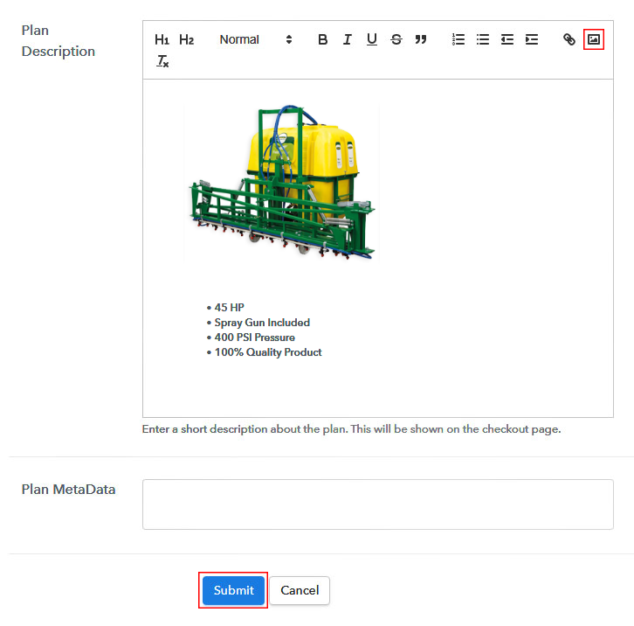
Task: Cancel the plan form
Action: [x=300, y=590]
